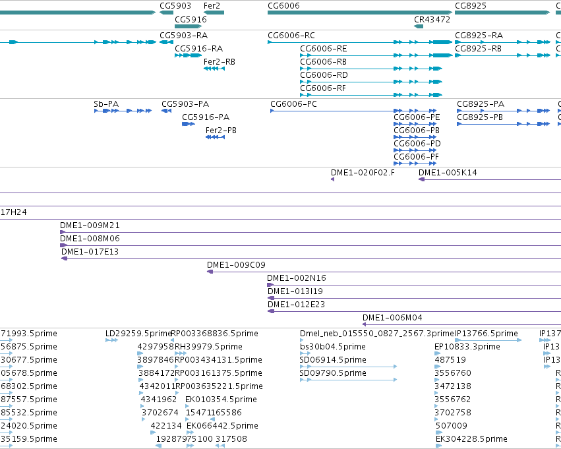Click transcript label CG8925-RA

(479, 36)
